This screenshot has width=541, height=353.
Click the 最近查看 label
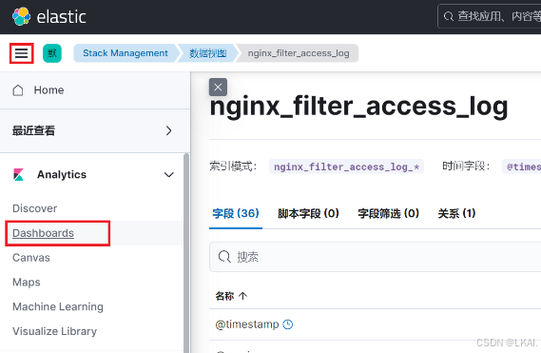point(33,130)
